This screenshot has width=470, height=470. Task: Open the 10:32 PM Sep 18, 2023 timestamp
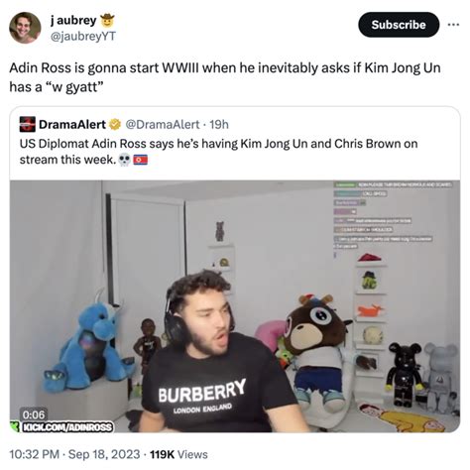tap(74, 454)
